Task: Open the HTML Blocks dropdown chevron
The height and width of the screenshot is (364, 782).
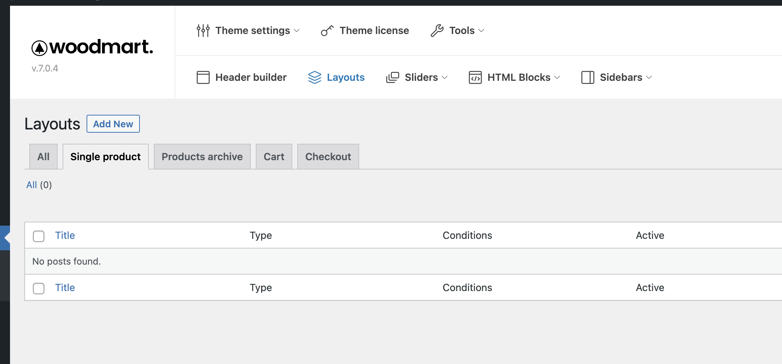Action: (557, 77)
